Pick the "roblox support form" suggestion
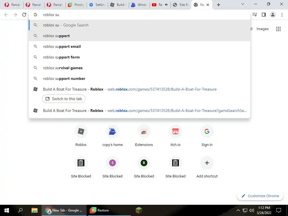 coord(139,57)
